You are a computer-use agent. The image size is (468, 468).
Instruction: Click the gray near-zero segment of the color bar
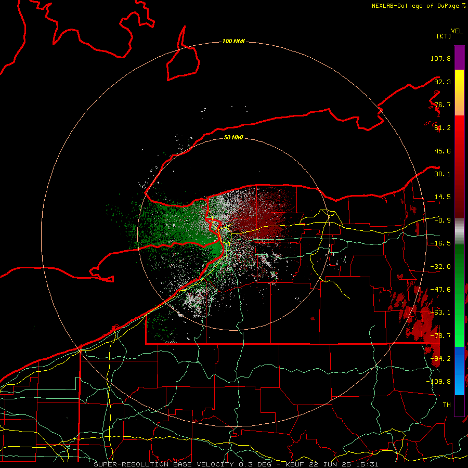coord(459,231)
